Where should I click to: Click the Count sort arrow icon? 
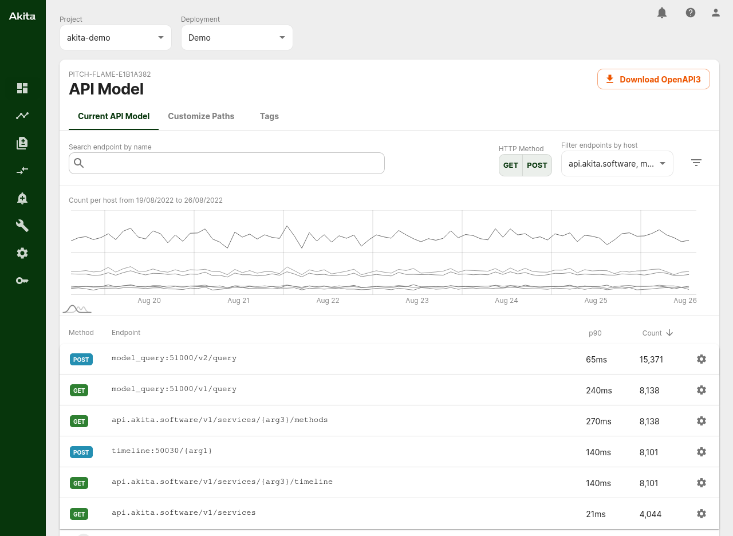tap(669, 333)
